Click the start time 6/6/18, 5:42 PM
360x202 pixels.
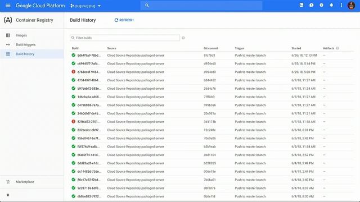pos(303,139)
